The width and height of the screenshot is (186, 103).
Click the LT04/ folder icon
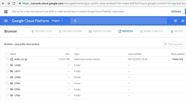[11, 83]
